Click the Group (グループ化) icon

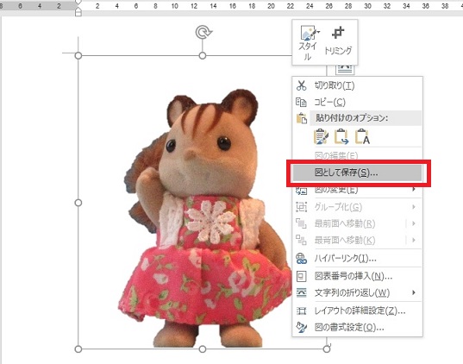click(x=301, y=207)
